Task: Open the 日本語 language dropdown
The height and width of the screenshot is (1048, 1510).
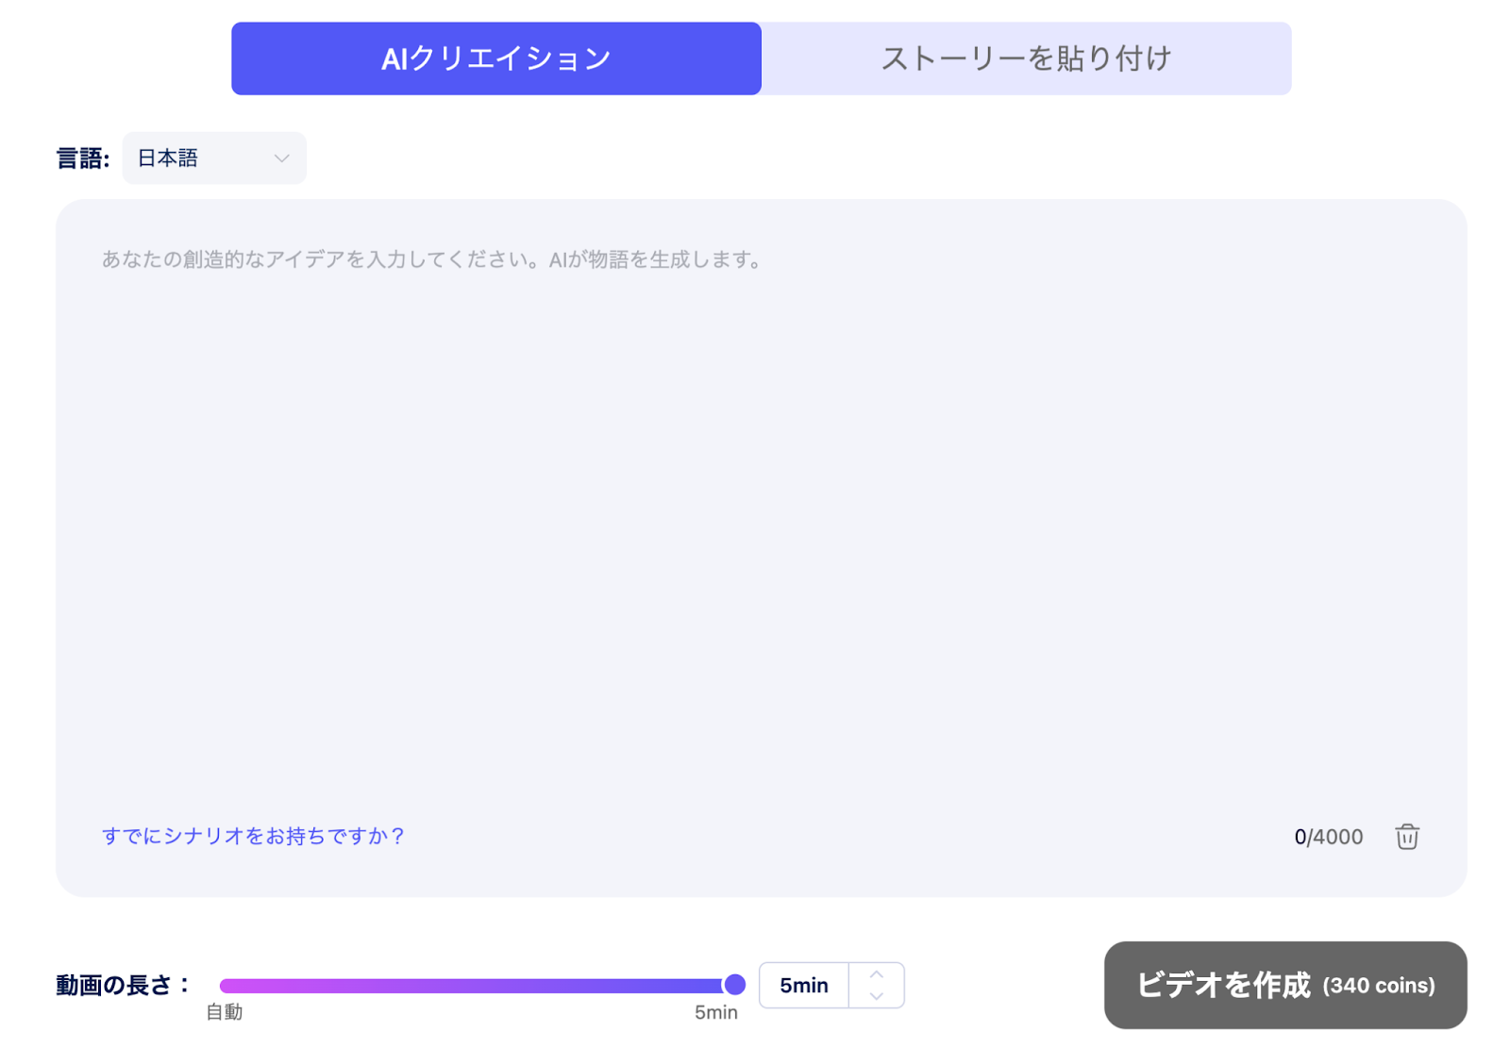Action: pos(214,158)
